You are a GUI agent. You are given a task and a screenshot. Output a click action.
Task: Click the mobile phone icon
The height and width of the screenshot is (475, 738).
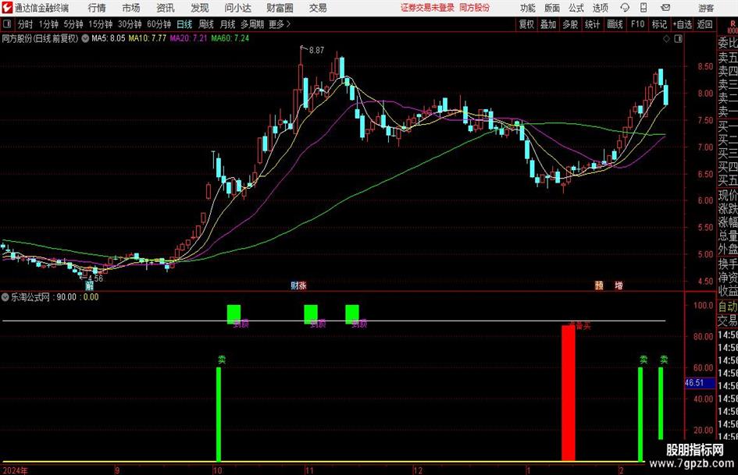tap(644, 8)
